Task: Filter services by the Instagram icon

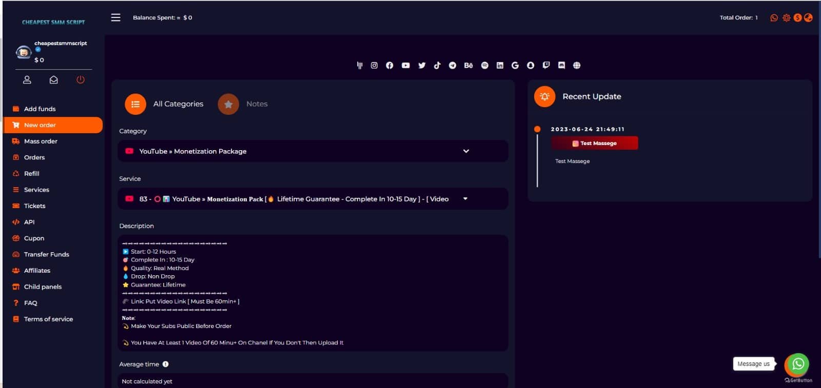Action: tap(374, 66)
